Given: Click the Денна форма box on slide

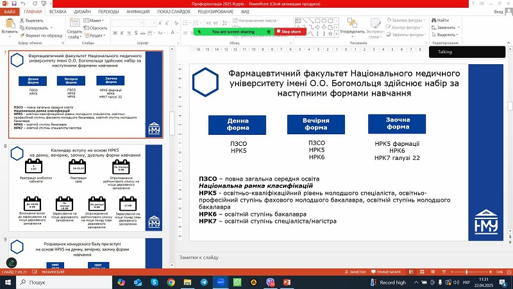Looking at the screenshot, I should [237, 125].
